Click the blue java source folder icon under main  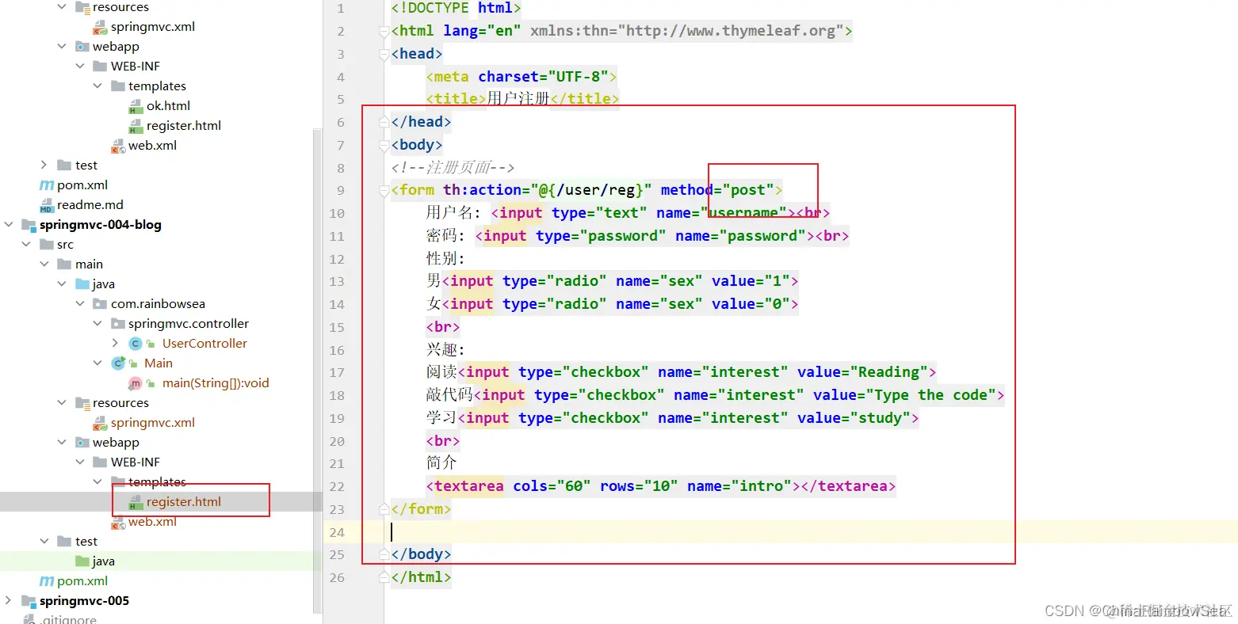coord(82,284)
